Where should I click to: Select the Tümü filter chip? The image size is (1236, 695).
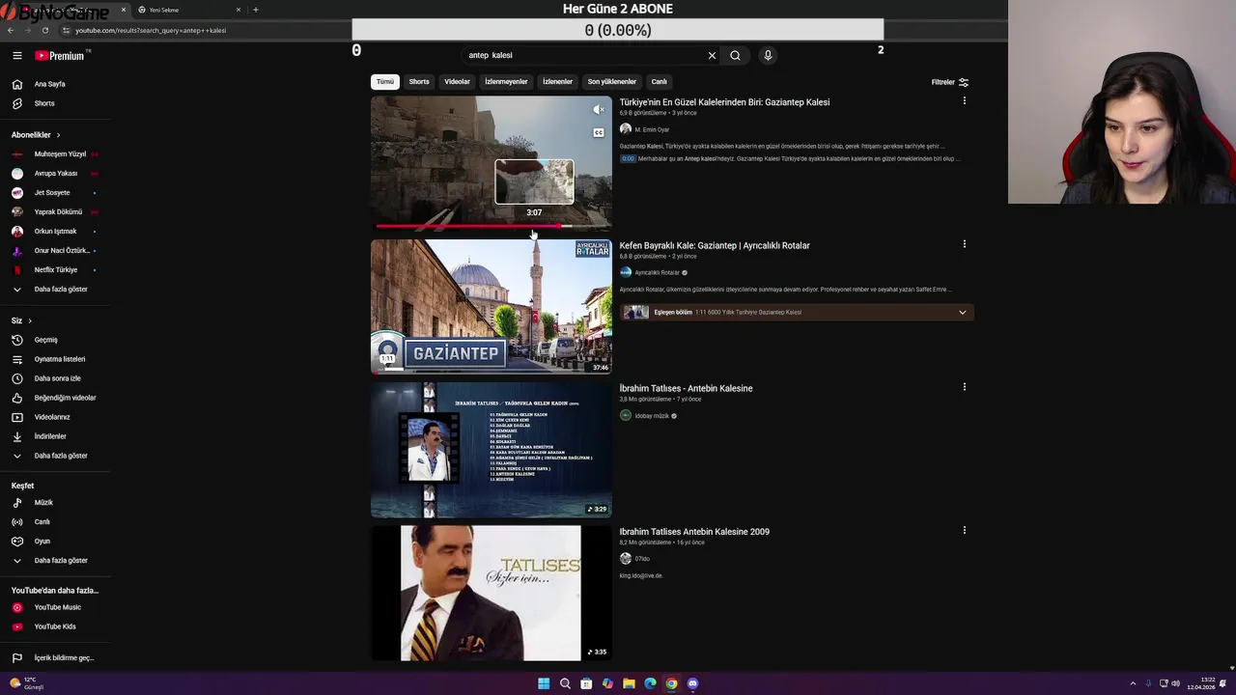tap(385, 82)
